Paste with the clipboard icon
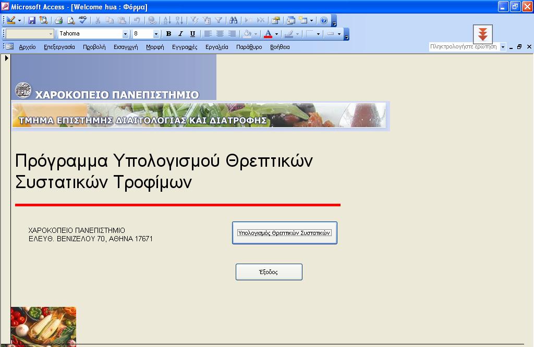This screenshot has width=534, height=347. (x=122, y=20)
